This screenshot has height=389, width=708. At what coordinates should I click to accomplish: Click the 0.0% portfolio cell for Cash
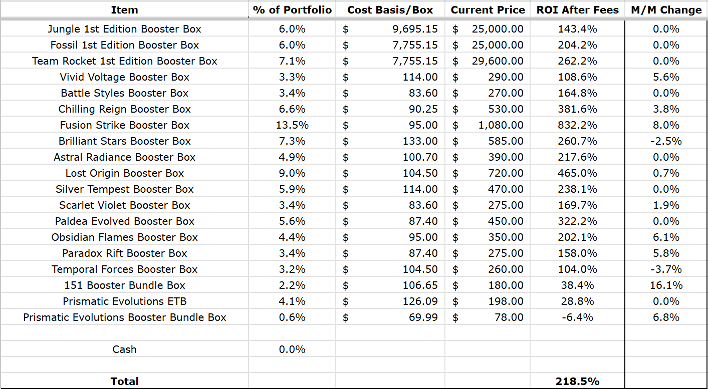point(292,349)
